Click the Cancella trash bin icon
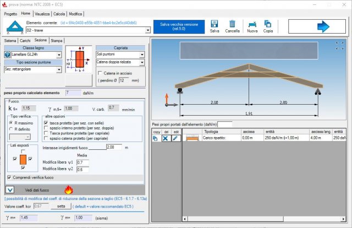 232,24
